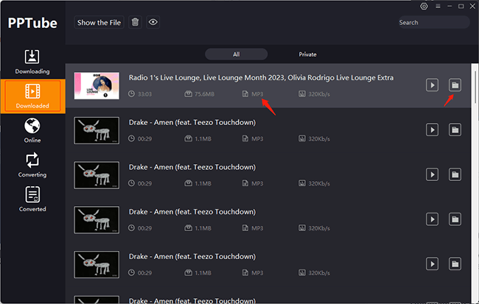Screen dimensions: 479x304
Task: Maximize the PPTube window
Action: coord(461,6)
